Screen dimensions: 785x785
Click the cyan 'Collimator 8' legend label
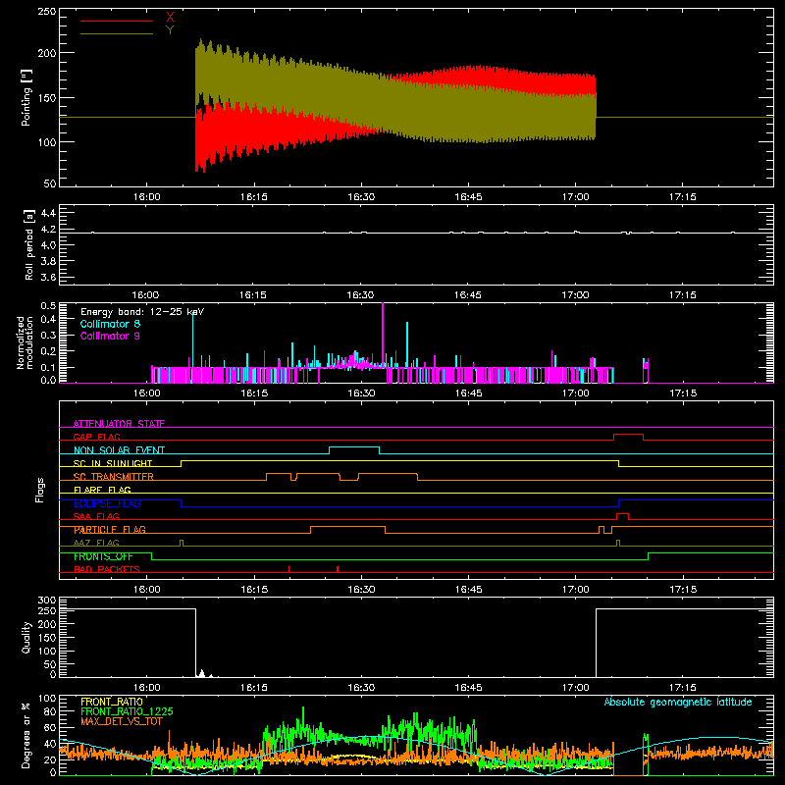(110, 324)
